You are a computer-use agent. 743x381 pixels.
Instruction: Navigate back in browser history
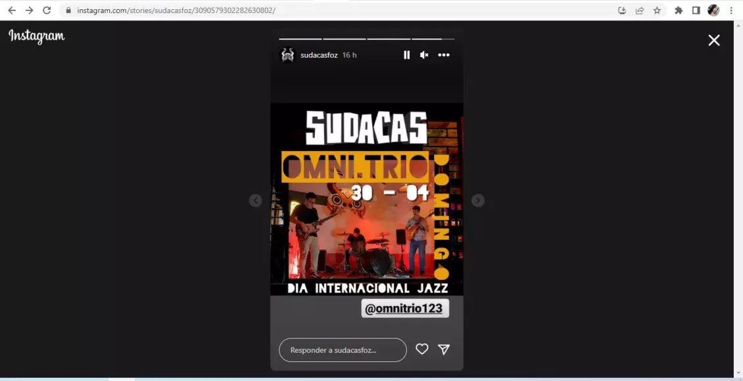pyautogui.click(x=12, y=11)
